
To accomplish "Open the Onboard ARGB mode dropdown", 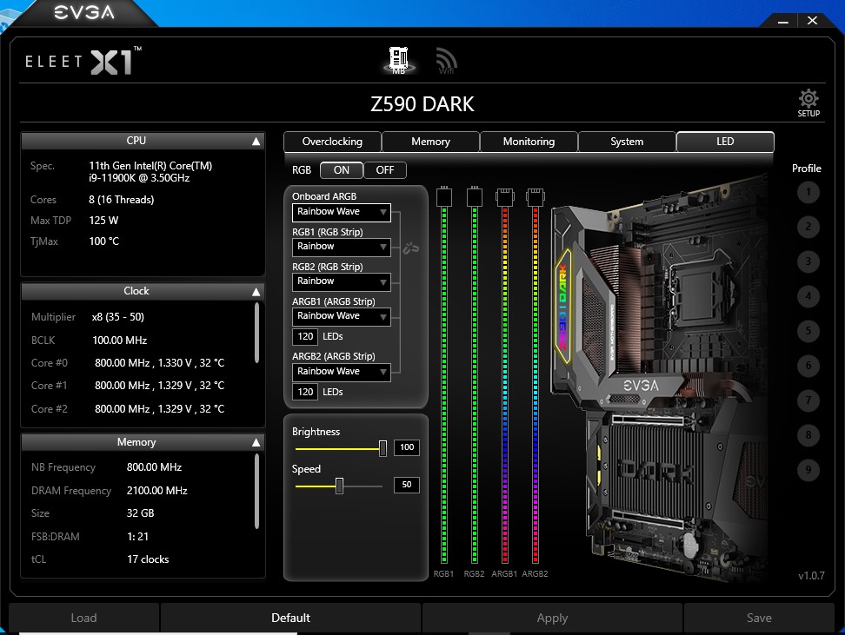I will [x=342, y=212].
